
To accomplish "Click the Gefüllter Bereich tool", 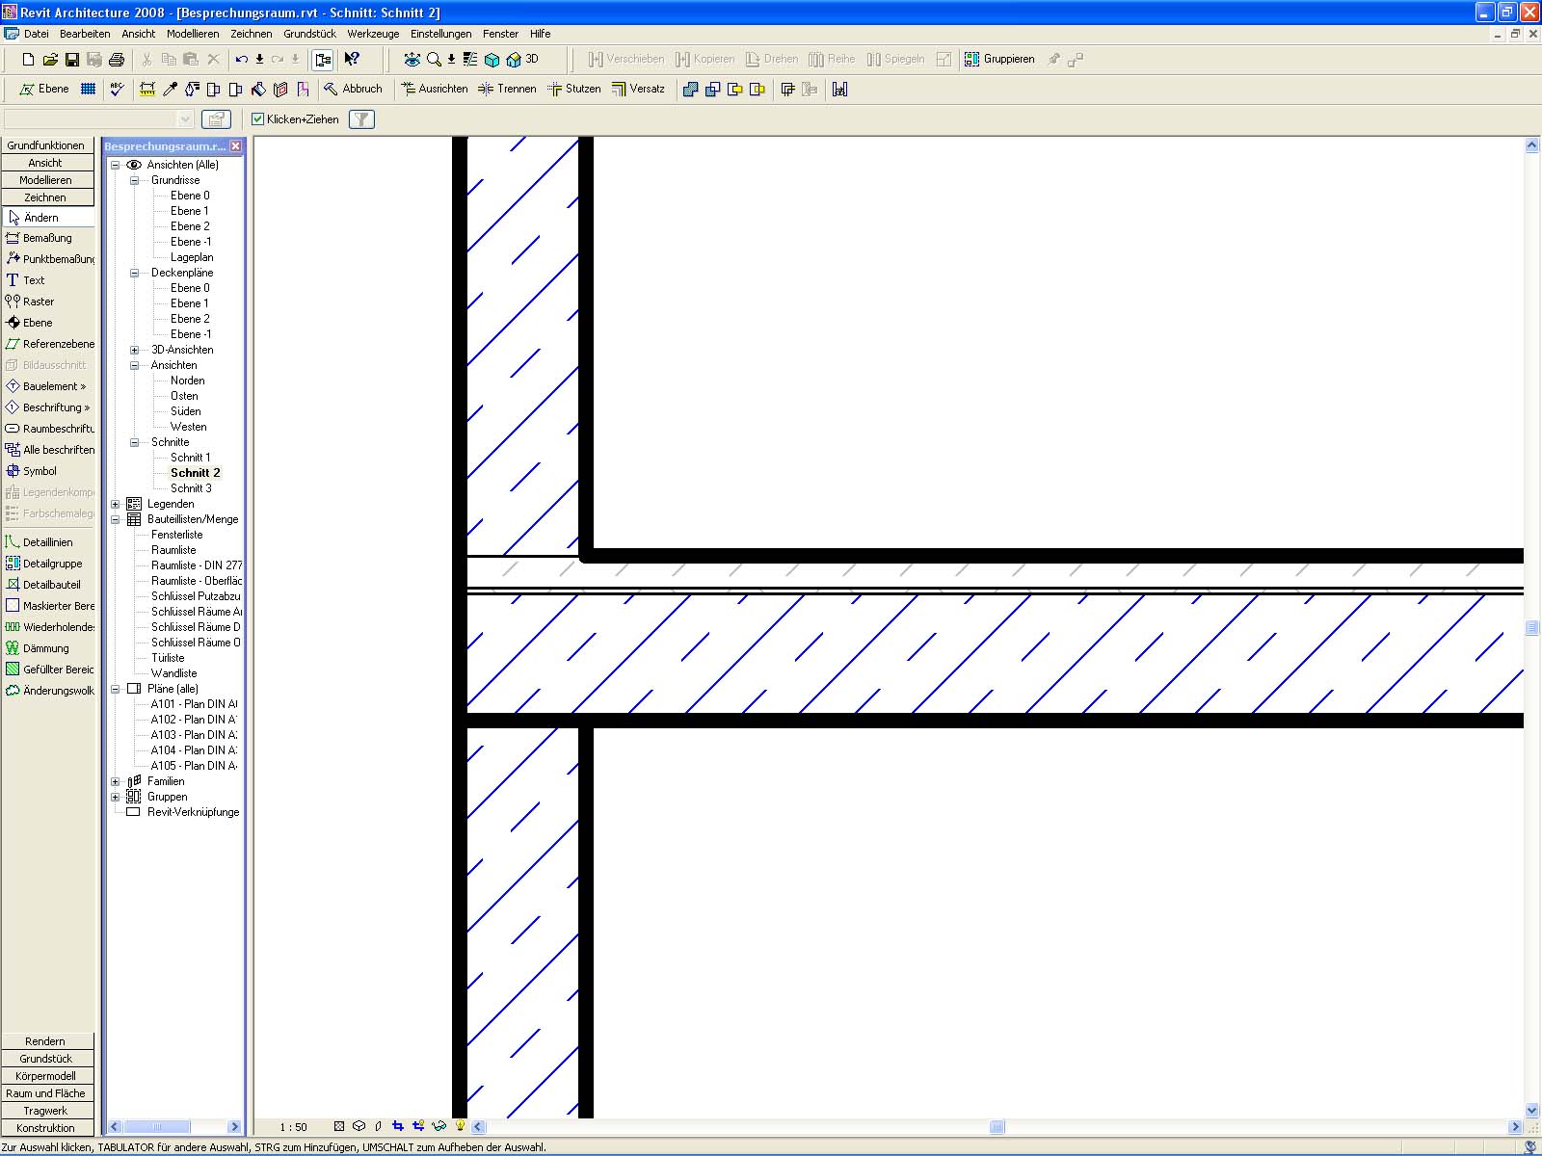I will [48, 670].
